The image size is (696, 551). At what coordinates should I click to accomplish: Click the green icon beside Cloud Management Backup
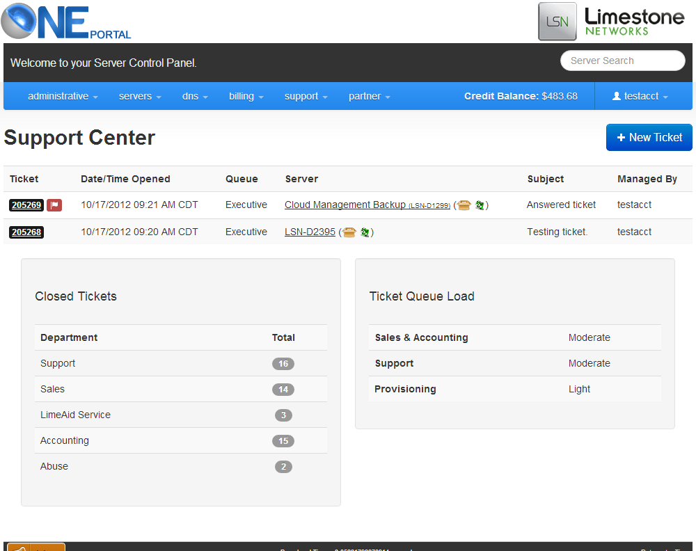tap(480, 205)
